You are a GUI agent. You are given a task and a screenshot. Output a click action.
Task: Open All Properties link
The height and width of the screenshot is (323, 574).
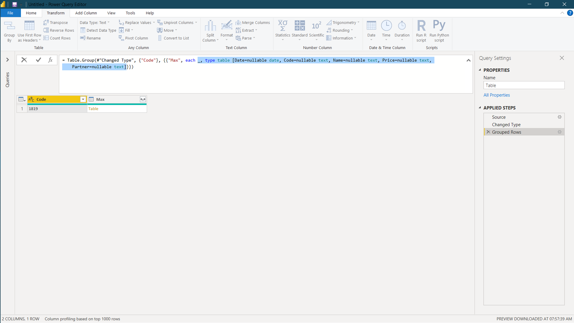[x=497, y=95]
